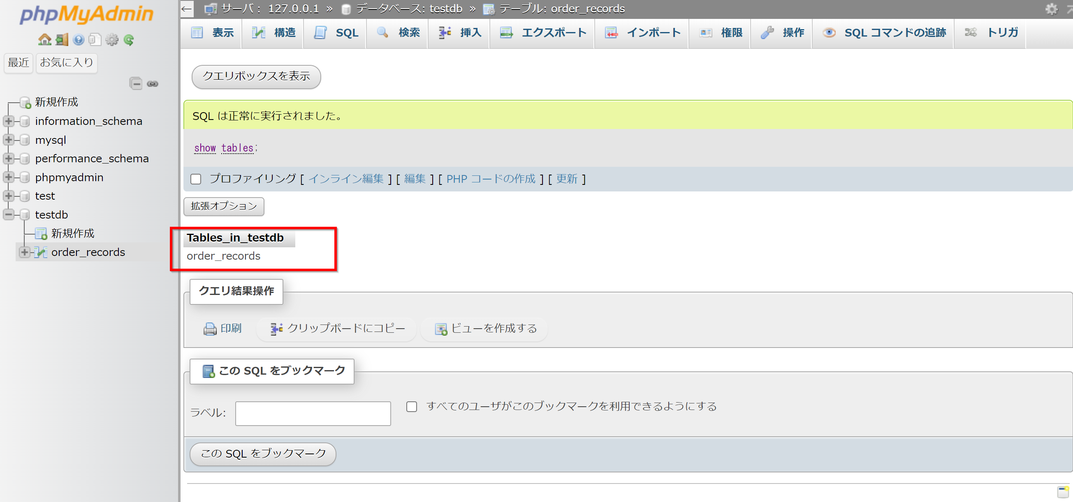Select performance_schema in the tree
The height and width of the screenshot is (502, 1073).
click(x=92, y=159)
